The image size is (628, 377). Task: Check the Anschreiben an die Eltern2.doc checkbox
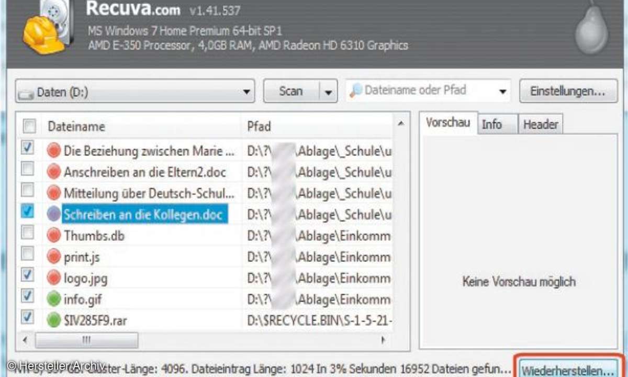click(x=28, y=169)
